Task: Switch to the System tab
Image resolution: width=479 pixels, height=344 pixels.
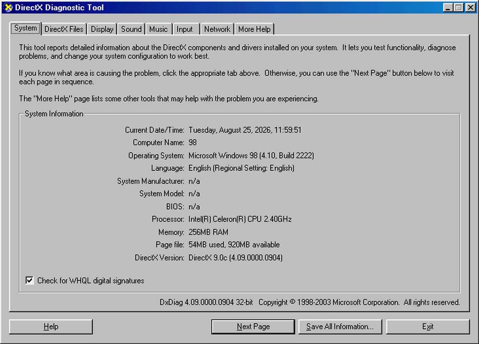Action: [x=26, y=28]
